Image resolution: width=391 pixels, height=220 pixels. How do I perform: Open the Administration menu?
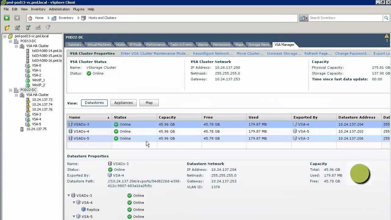coord(59,9)
